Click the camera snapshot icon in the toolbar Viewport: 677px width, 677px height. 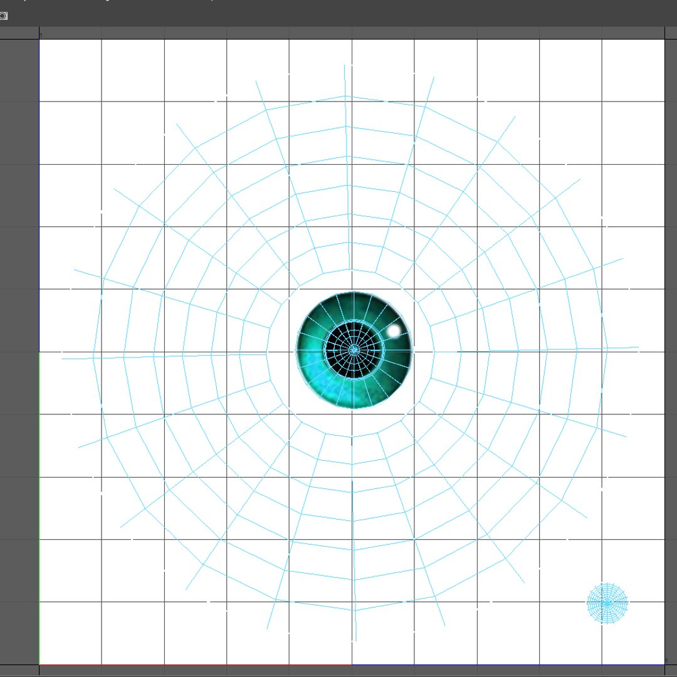[3, 16]
